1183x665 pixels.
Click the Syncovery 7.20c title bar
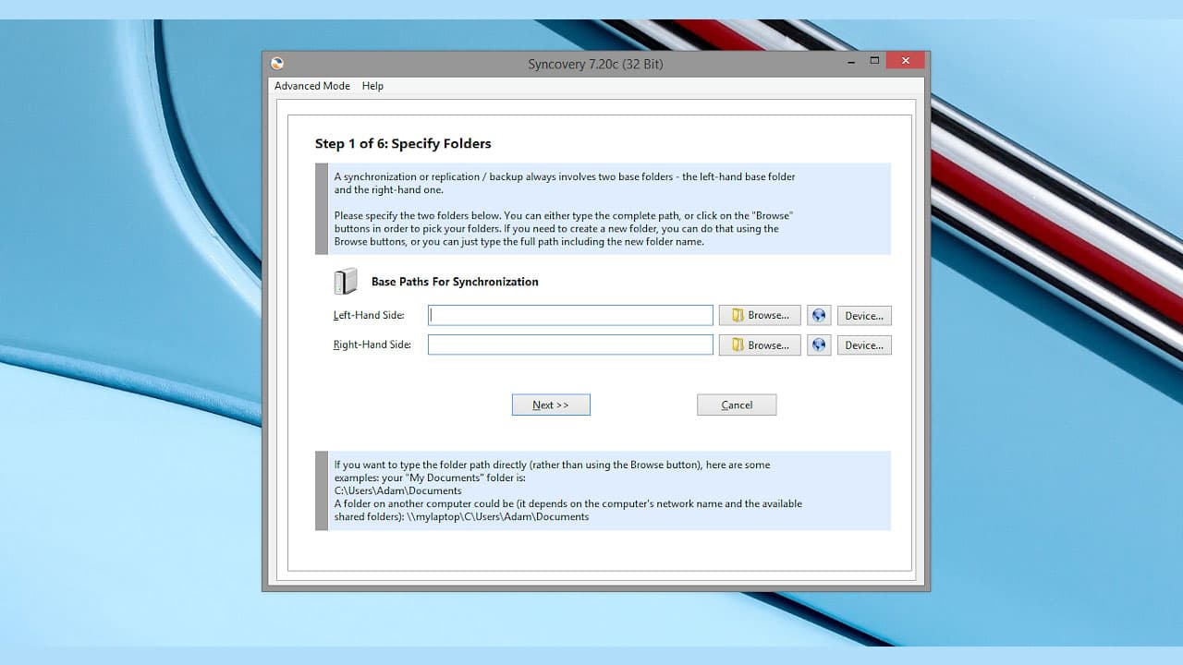point(594,64)
